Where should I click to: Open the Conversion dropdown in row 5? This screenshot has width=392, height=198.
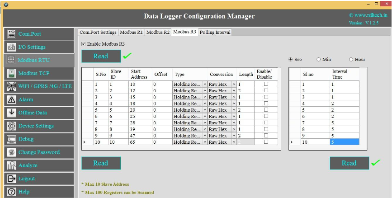(x=234, y=110)
